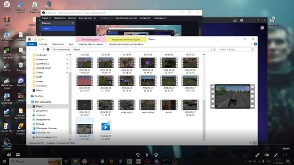Skip back 10 seconds in the player
294x165 pixels.
point(138,155)
